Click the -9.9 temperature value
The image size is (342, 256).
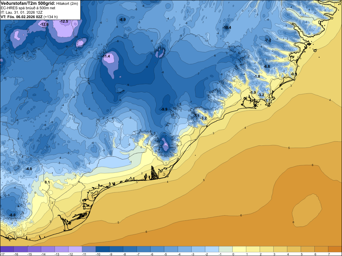[x=164, y=109]
